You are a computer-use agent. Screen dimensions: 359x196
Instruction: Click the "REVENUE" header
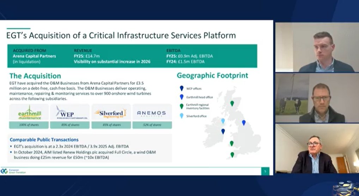[x=83, y=51]
